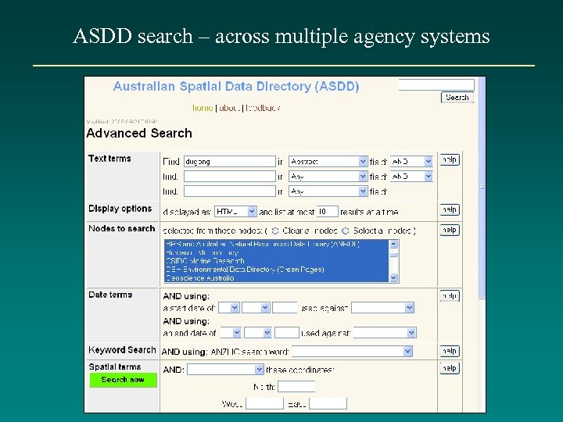Select Geoscience Australia node
This screenshot has width=563, height=422.
point(277,278)
